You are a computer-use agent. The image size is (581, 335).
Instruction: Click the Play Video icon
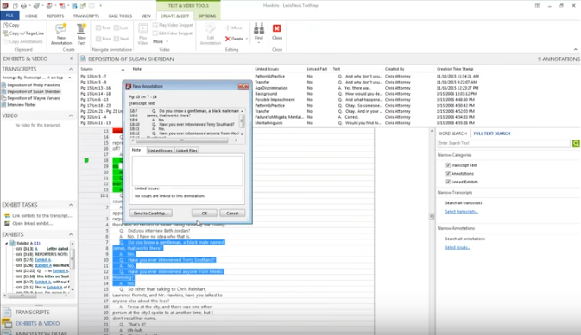coord(142,28)
